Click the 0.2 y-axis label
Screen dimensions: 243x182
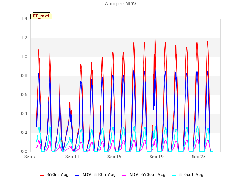click(24, 133)
